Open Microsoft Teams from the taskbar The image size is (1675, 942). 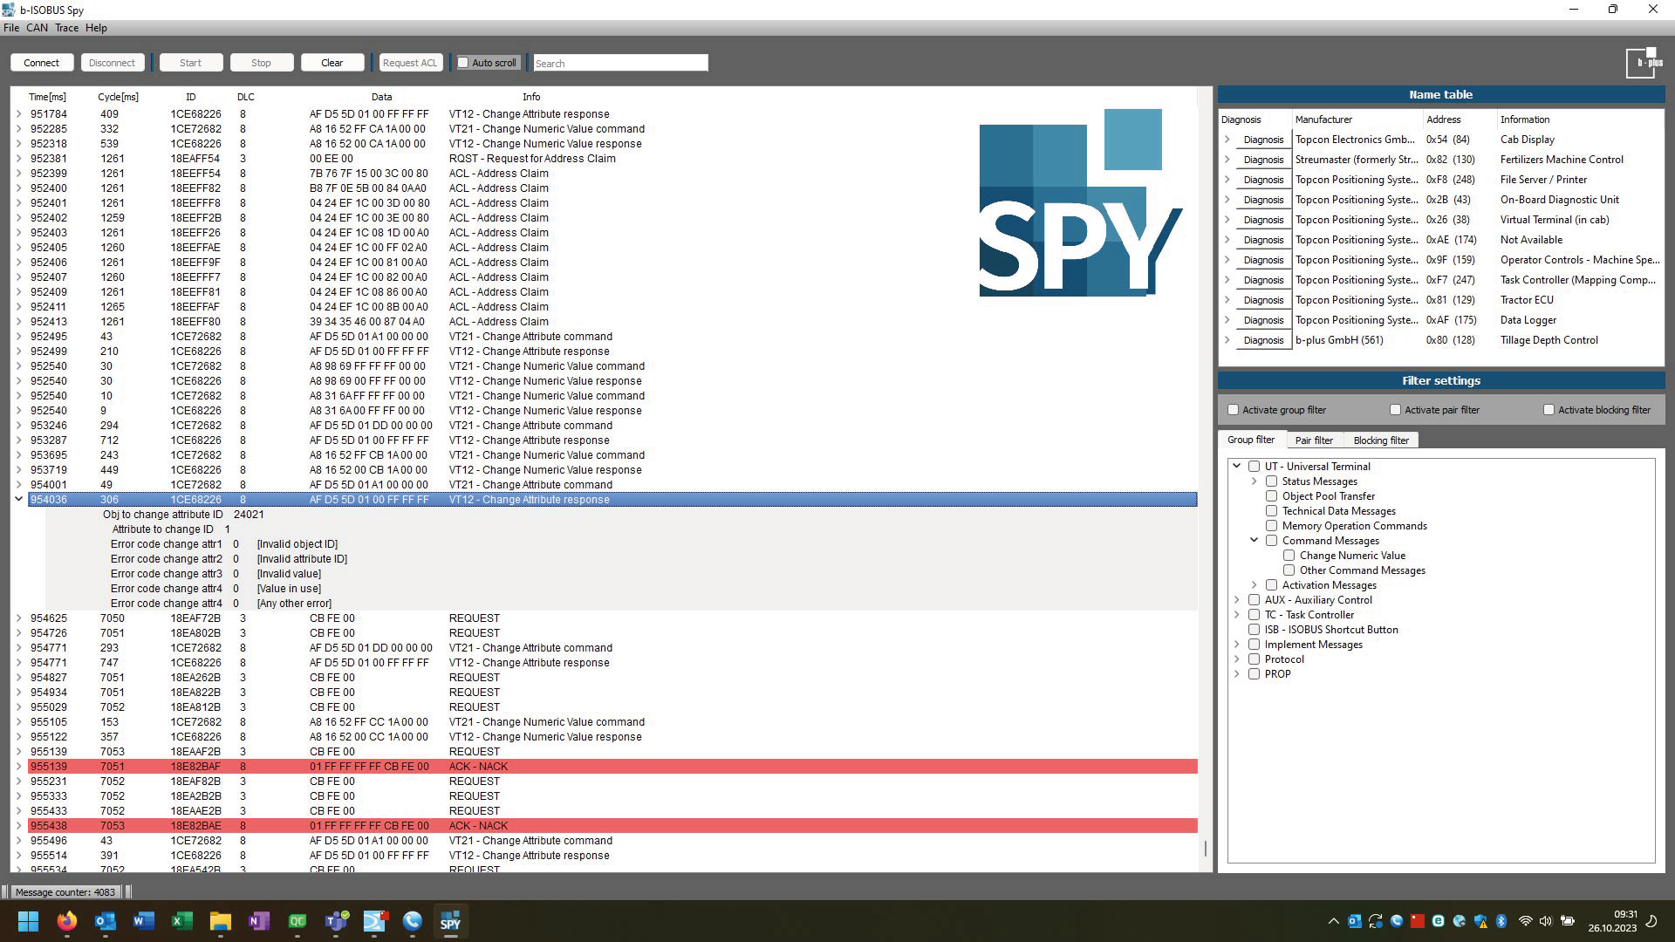[336, 921]
